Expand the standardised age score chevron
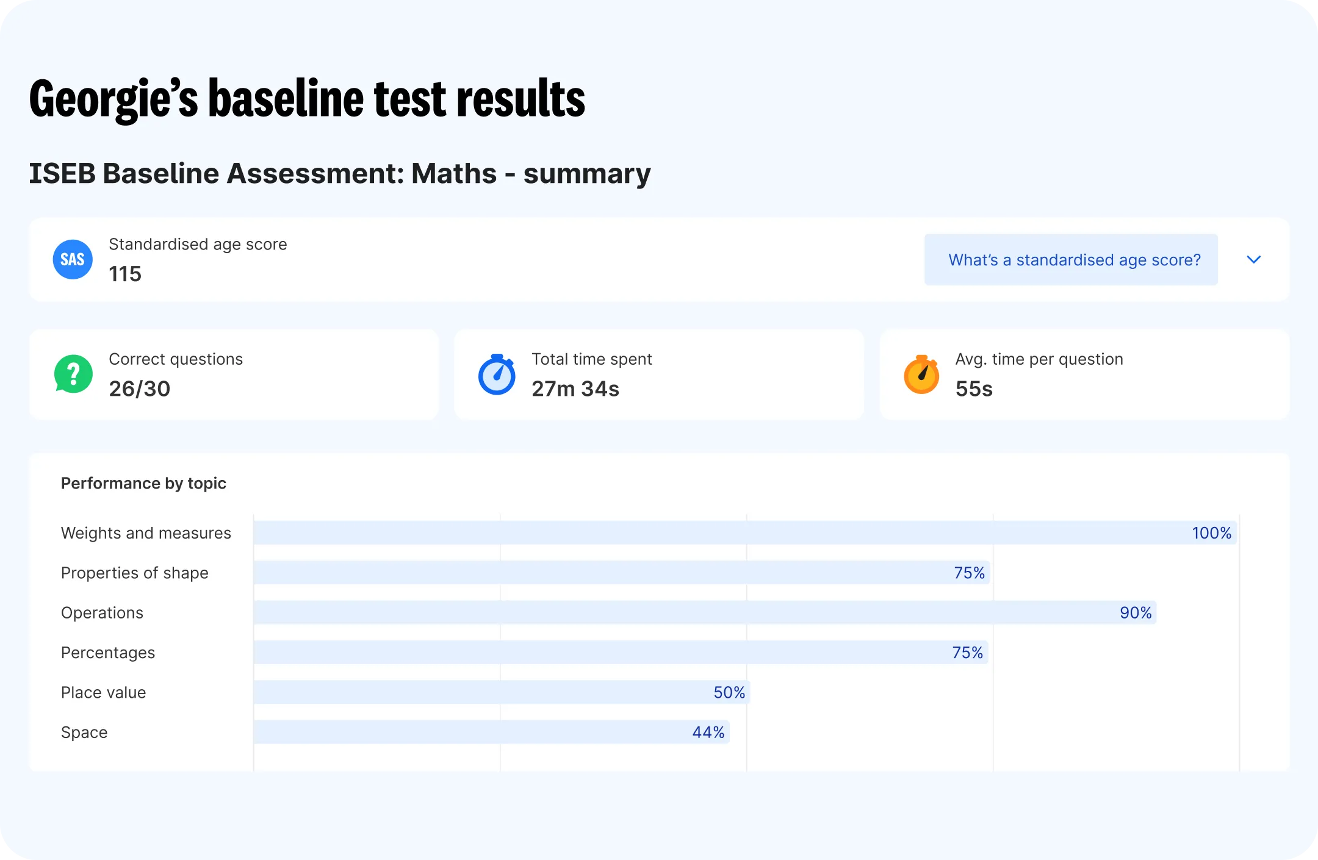The image size is (1318, 860). pos(1254,259)
